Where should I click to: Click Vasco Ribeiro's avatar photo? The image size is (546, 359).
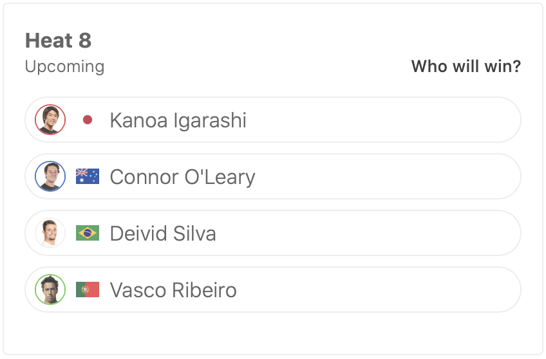click(x=50, y=290)
